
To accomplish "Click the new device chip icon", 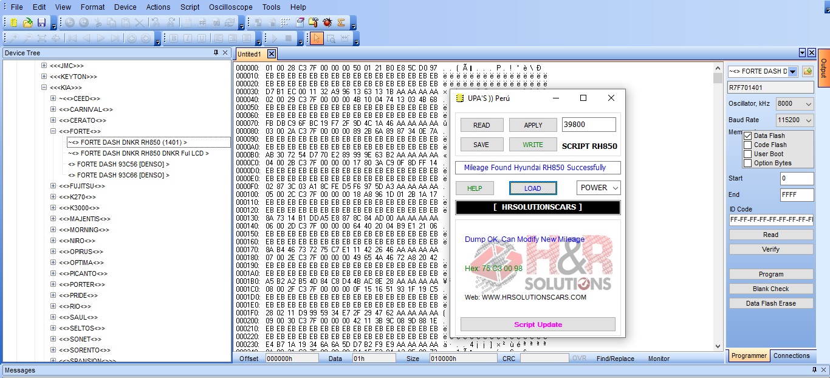I will pyautogui.click(x=14, y=22).
